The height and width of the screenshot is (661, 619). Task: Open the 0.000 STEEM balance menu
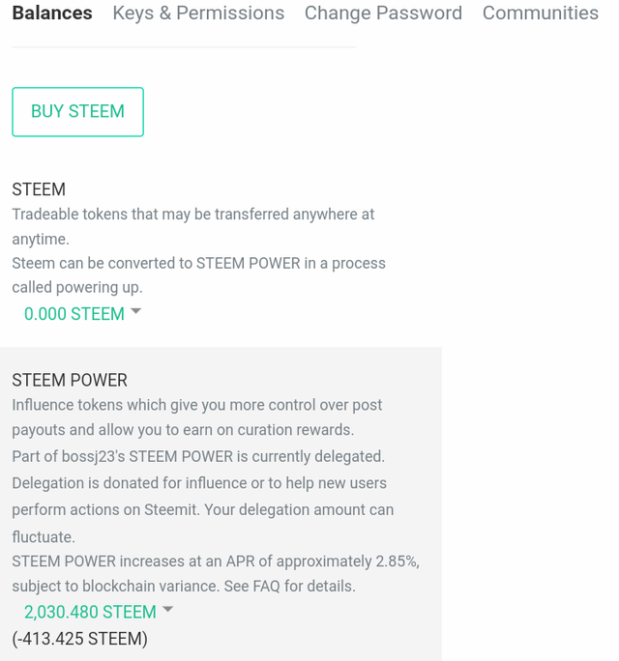(x=74, y=314)
